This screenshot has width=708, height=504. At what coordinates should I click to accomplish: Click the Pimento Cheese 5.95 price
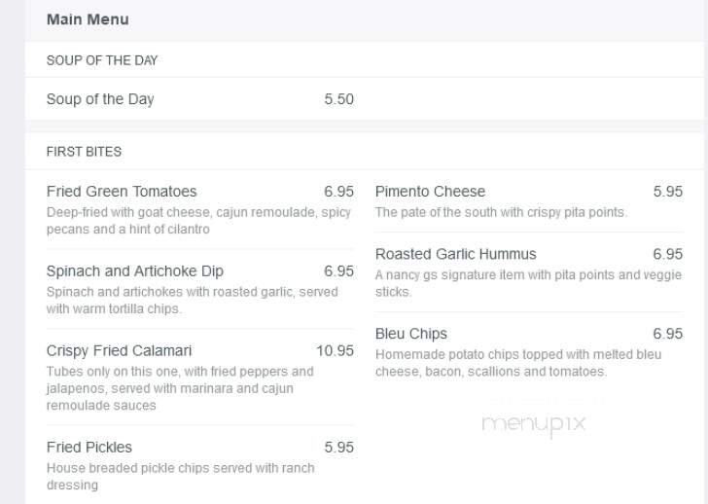[x=668, y=191]
